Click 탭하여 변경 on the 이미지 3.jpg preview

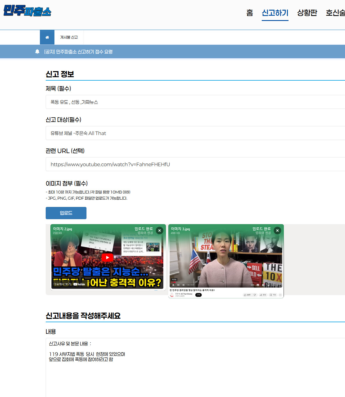pyautogui.click(x=263, y=233)
